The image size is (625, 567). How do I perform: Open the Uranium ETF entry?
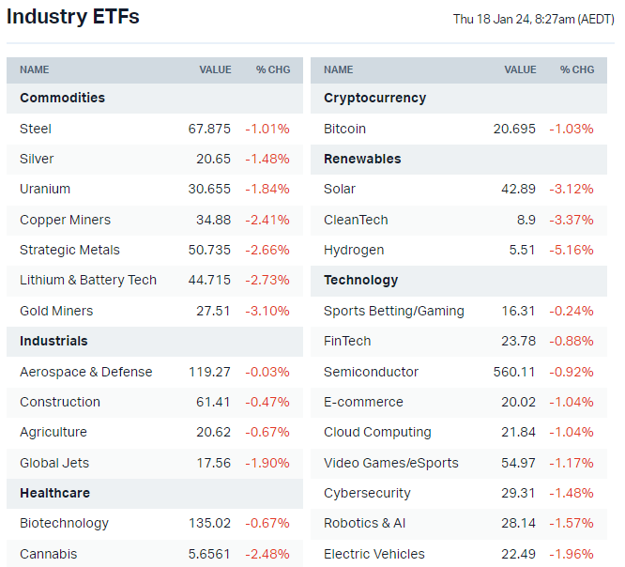45,189
